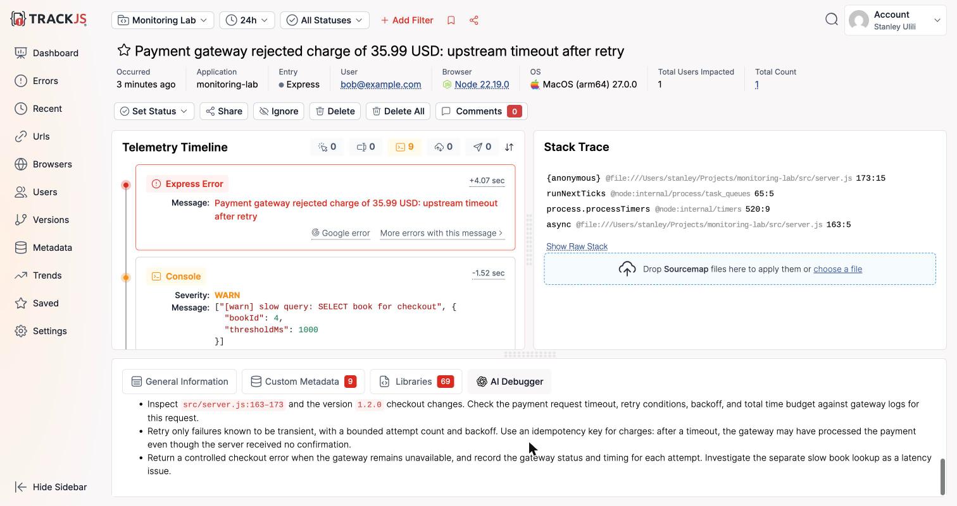Image resolution: width=957 pixels, height=506 pixels.
Task: Switch to General Information tab
Action: coord(179,382)
